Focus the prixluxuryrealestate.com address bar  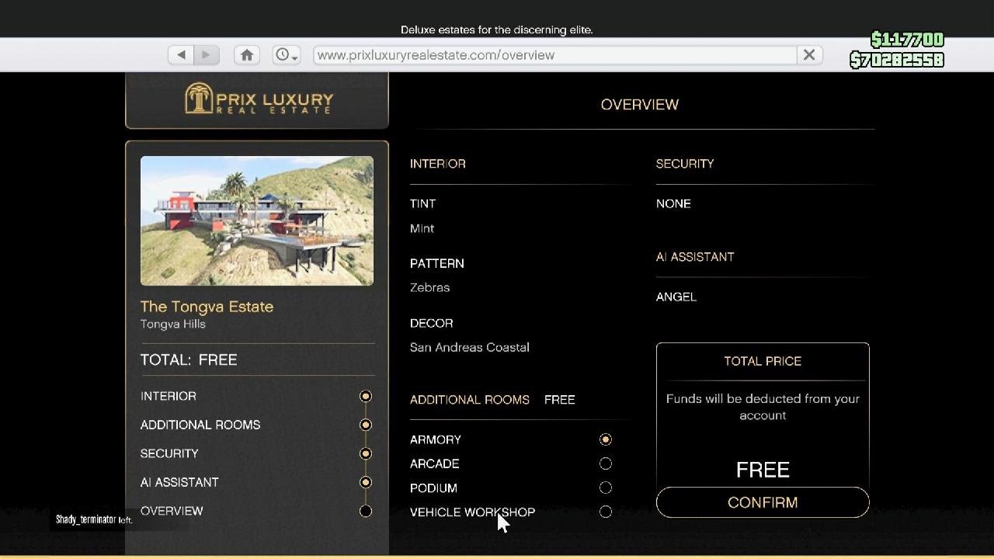coord(555,55)
